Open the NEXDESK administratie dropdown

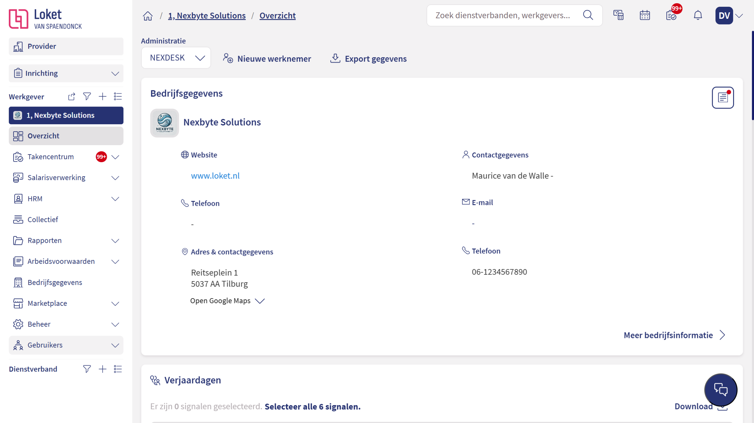176,58
